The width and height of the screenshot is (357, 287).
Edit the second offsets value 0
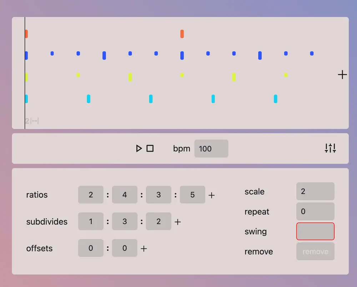coord(125,248)
